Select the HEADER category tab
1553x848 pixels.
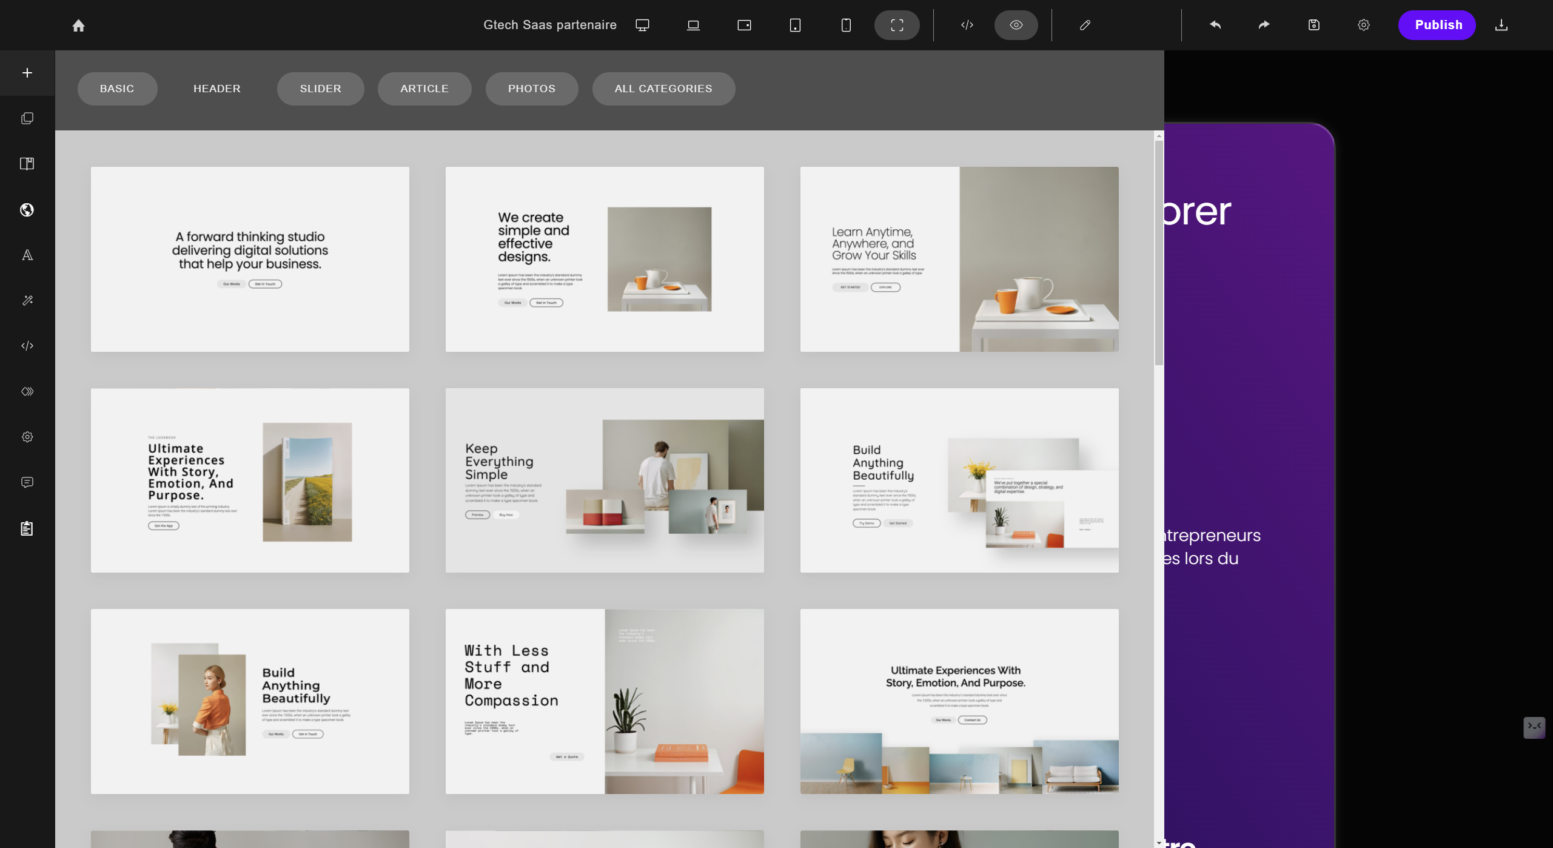coord(216,89)
